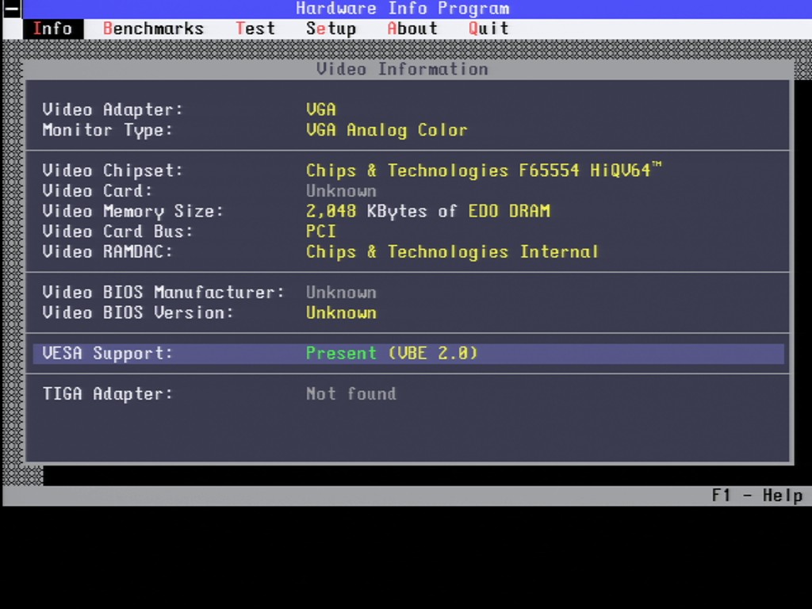This screenshot has width=812, height=609.
Task: Open the Test menu
Action: [x=255, y=29]
